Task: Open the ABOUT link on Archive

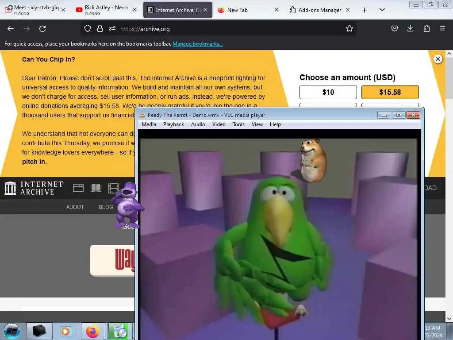Action: pos(75,207)
